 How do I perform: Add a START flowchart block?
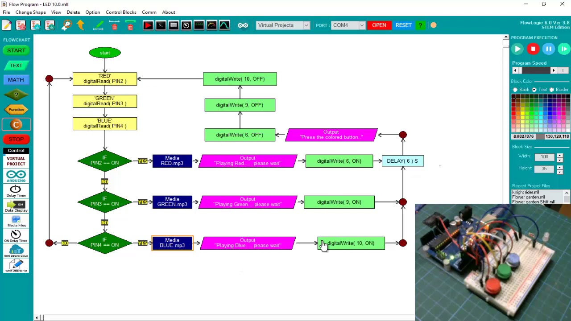[x=16, y=50]
